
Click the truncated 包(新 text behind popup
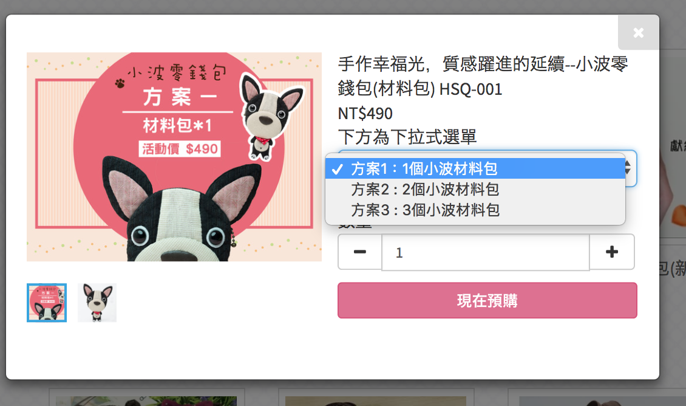673,269
